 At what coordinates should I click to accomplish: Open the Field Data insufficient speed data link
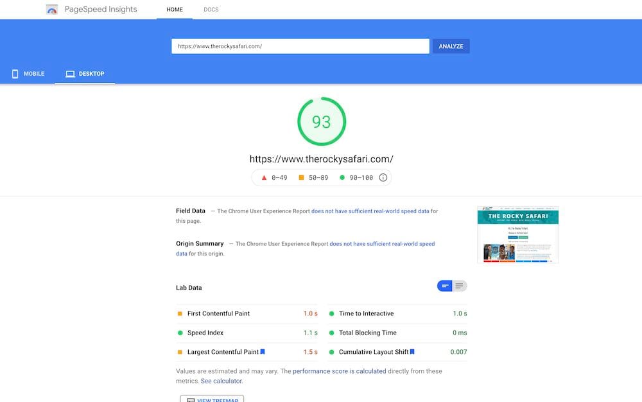[370, 211]
